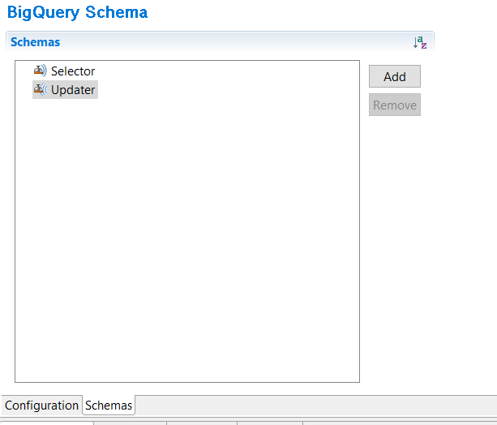
Task: Switch to the Configuration tab
Action: click(x=41, y=406)
